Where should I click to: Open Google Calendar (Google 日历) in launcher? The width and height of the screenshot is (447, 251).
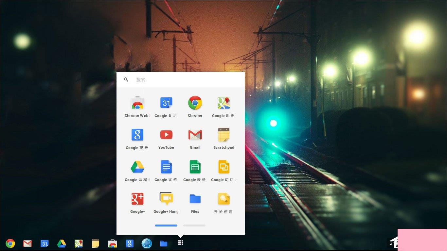tap(166, 107)
